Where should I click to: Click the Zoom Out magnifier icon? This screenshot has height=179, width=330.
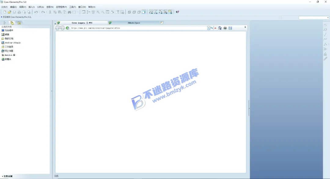pyautogui.click(x=103, y=12)
